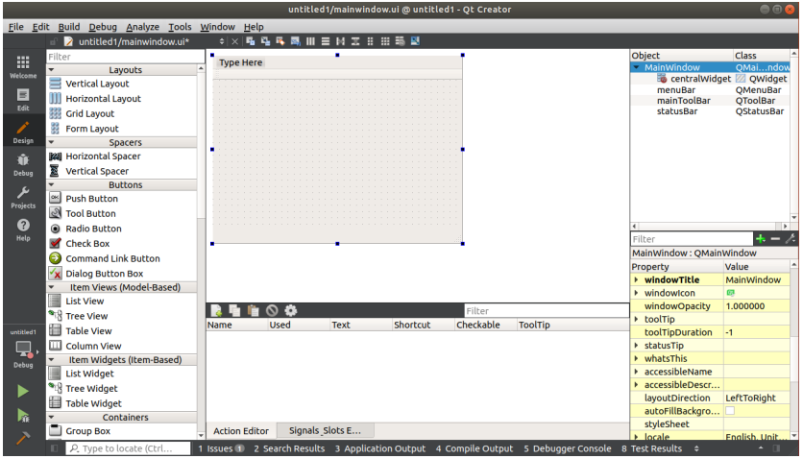803x459 pixels.
Task: Apply Lay Out in Grid icon
Action: tap(385, 41)
